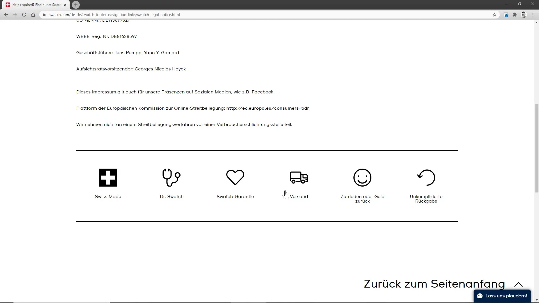The image size is (539, 303).
Task: Click the Dr. Swatch label
Action: [172, 197]
